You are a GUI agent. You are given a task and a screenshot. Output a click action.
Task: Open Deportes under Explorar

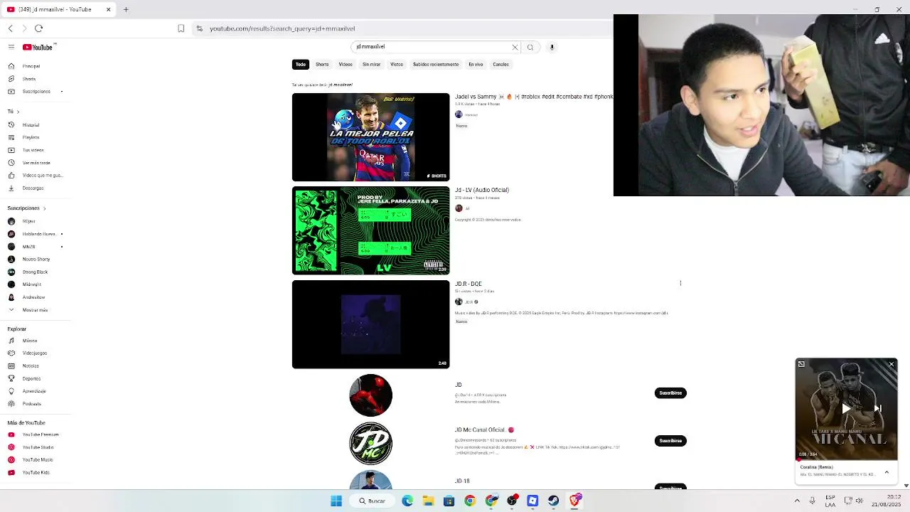coord(31,378)
